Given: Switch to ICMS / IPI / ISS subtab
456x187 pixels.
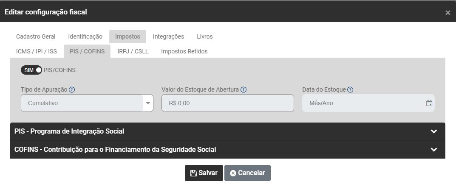Looking at the screenshot, I should pos(36,51).
